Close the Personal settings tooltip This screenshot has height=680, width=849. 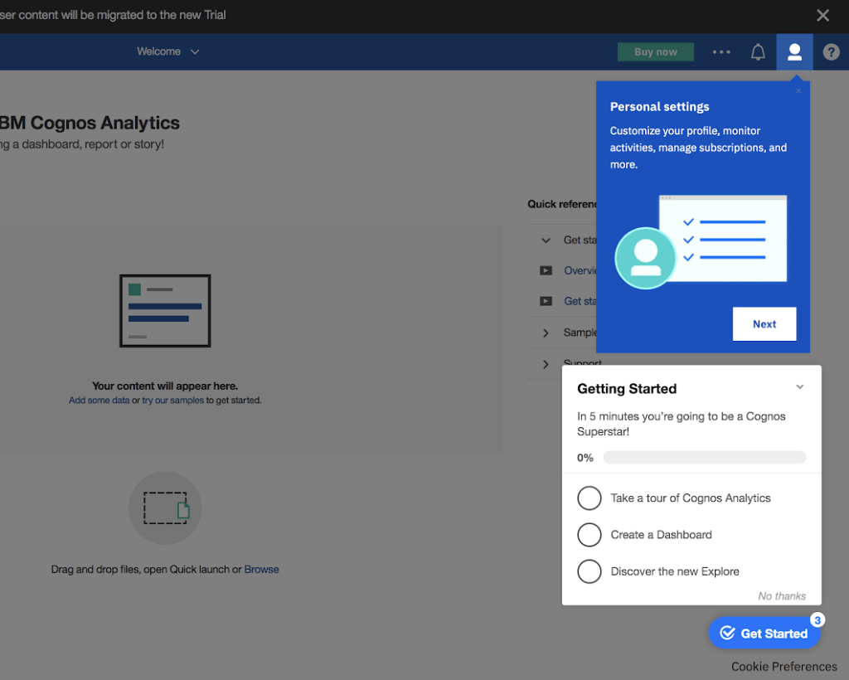coord(798,91)
